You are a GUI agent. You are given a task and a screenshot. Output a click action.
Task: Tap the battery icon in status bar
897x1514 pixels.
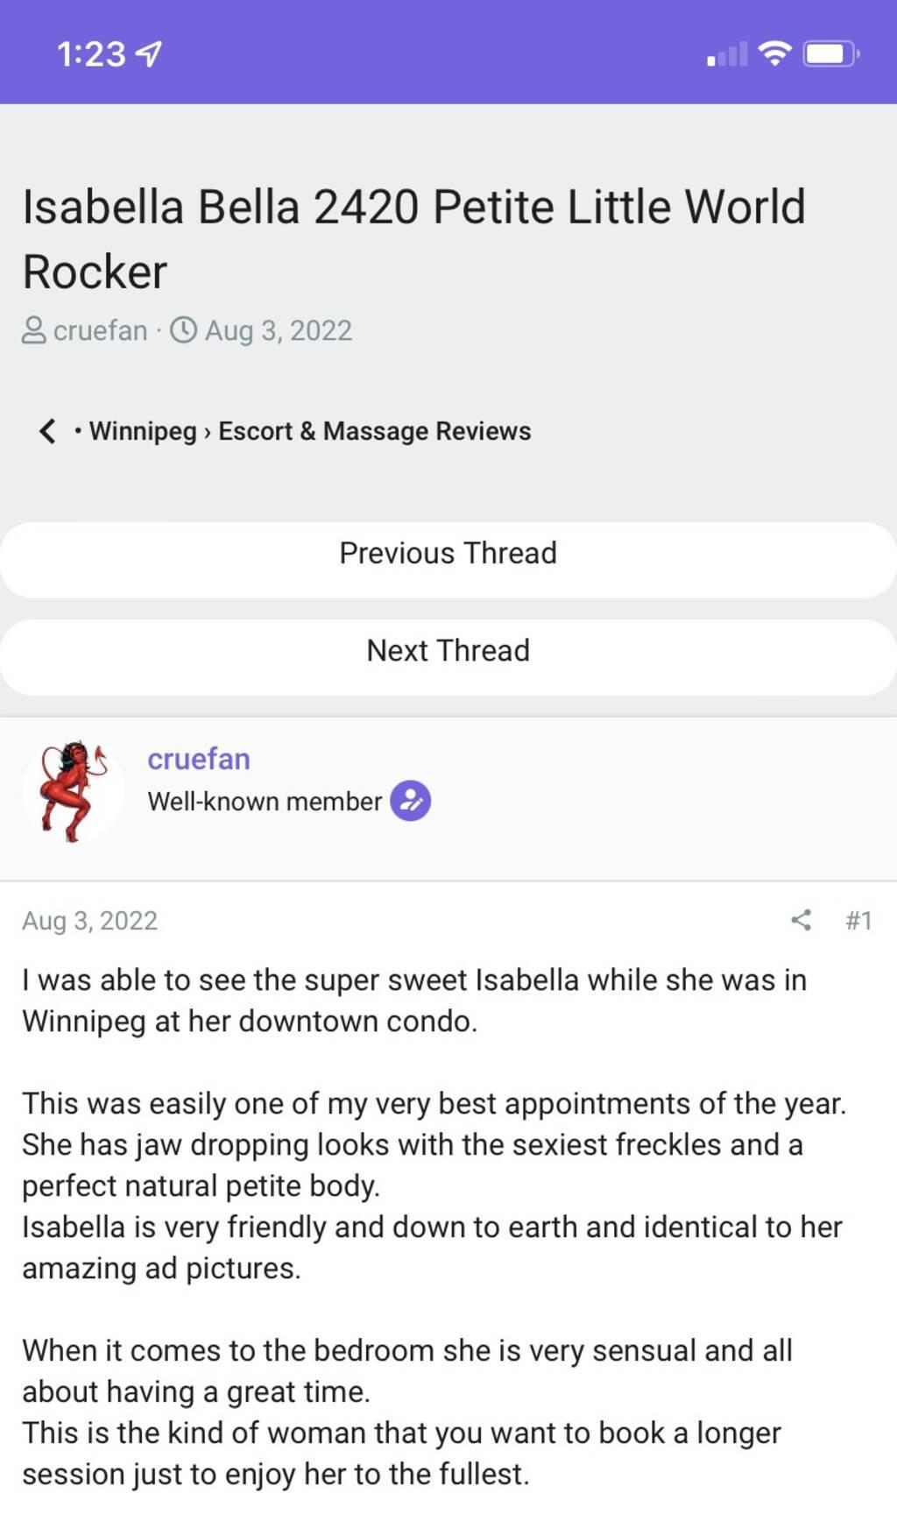(x=830, y=54)
